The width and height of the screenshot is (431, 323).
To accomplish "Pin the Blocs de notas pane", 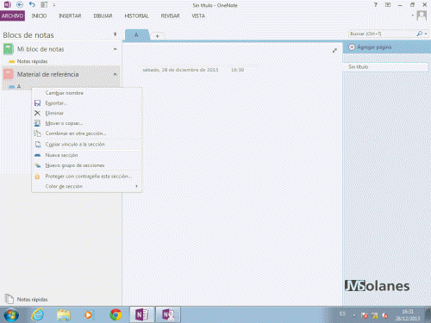I will pyautogui.click(x=115, y=34).
